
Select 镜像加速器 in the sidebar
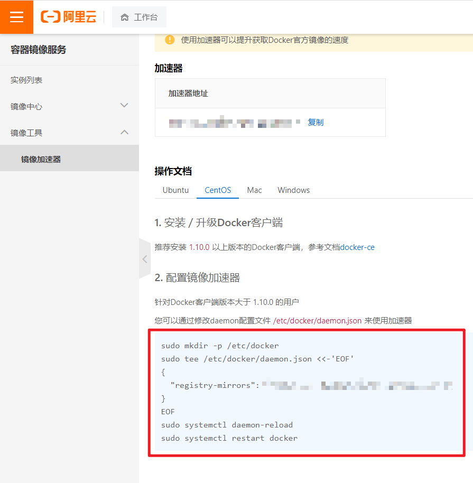point(69,158)
